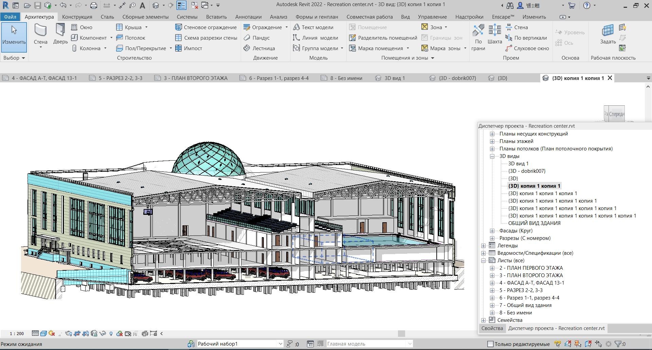Choose the Ceiling (Потолок) tool
The width and height of the screenshot is (652, 350).
[131, 38]
